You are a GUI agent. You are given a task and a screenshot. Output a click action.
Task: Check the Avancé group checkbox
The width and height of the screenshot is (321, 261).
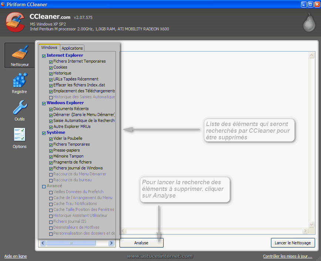[44, 187]
